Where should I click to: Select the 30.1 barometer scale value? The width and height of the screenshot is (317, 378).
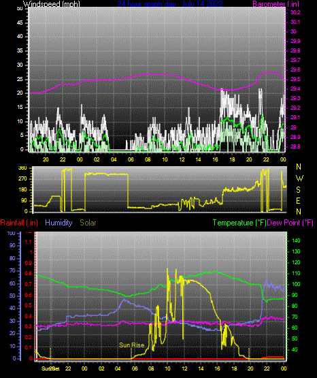(295, 22)
